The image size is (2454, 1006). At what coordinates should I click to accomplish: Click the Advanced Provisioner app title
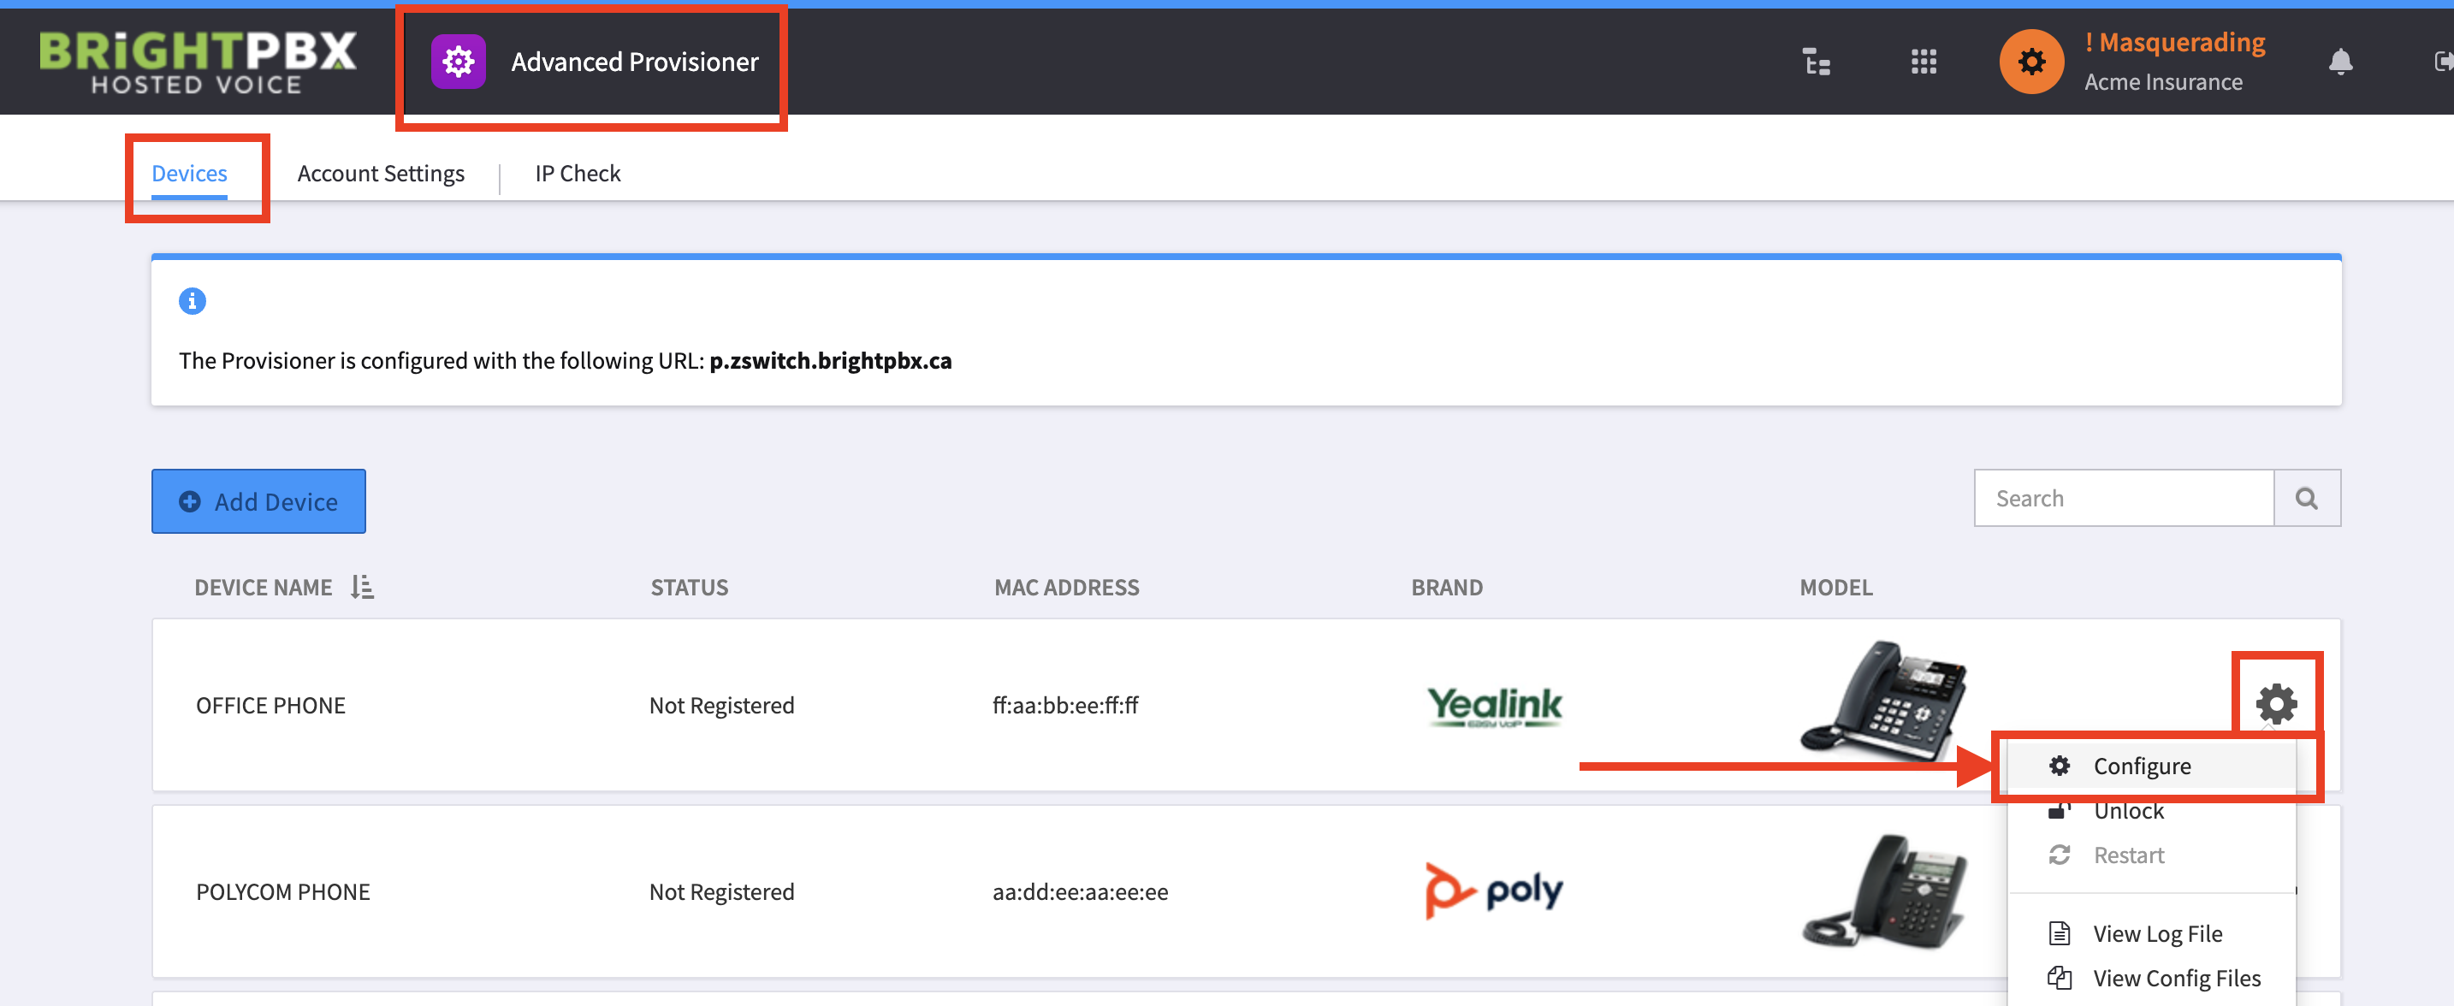tap(634, 62)
